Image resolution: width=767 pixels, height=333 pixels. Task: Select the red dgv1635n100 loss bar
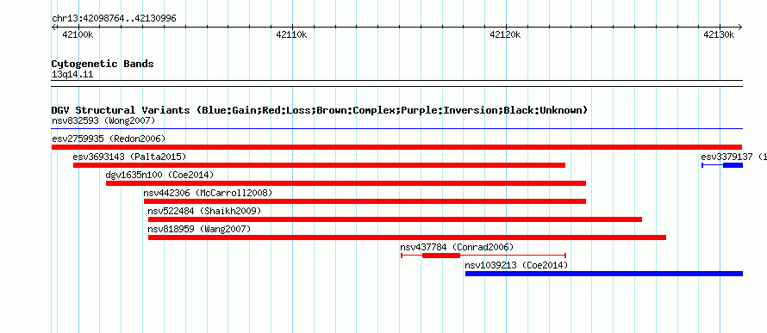coord(346,183)
